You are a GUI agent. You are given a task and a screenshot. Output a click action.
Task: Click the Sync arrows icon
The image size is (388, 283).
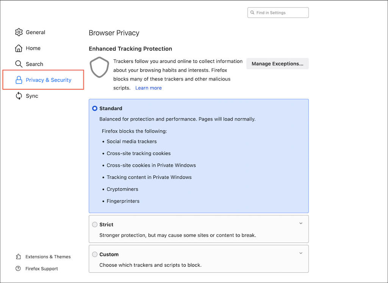pos(19,96)
